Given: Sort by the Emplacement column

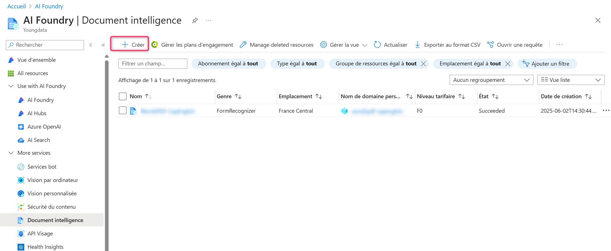Looking at the screenshot, I should pyautogui.click(x=300, y=96).
